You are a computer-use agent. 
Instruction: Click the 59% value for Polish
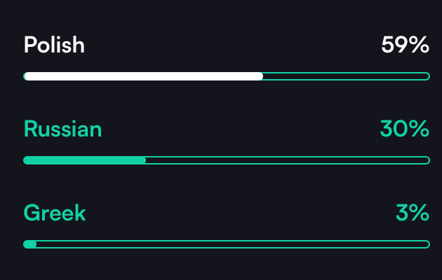click(405, 45)
